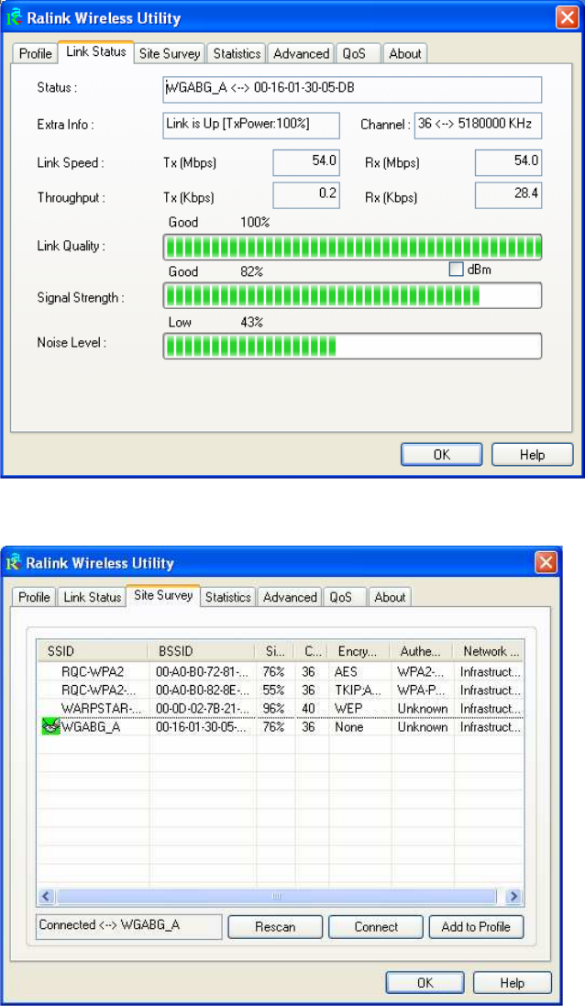Click the Rescan button
The width and height of the screenshot is (585, 1006).
(275, 926)
